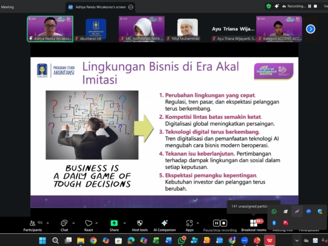
Task: Pause recording from bottom toolbar
Action: tap(216, 223)
